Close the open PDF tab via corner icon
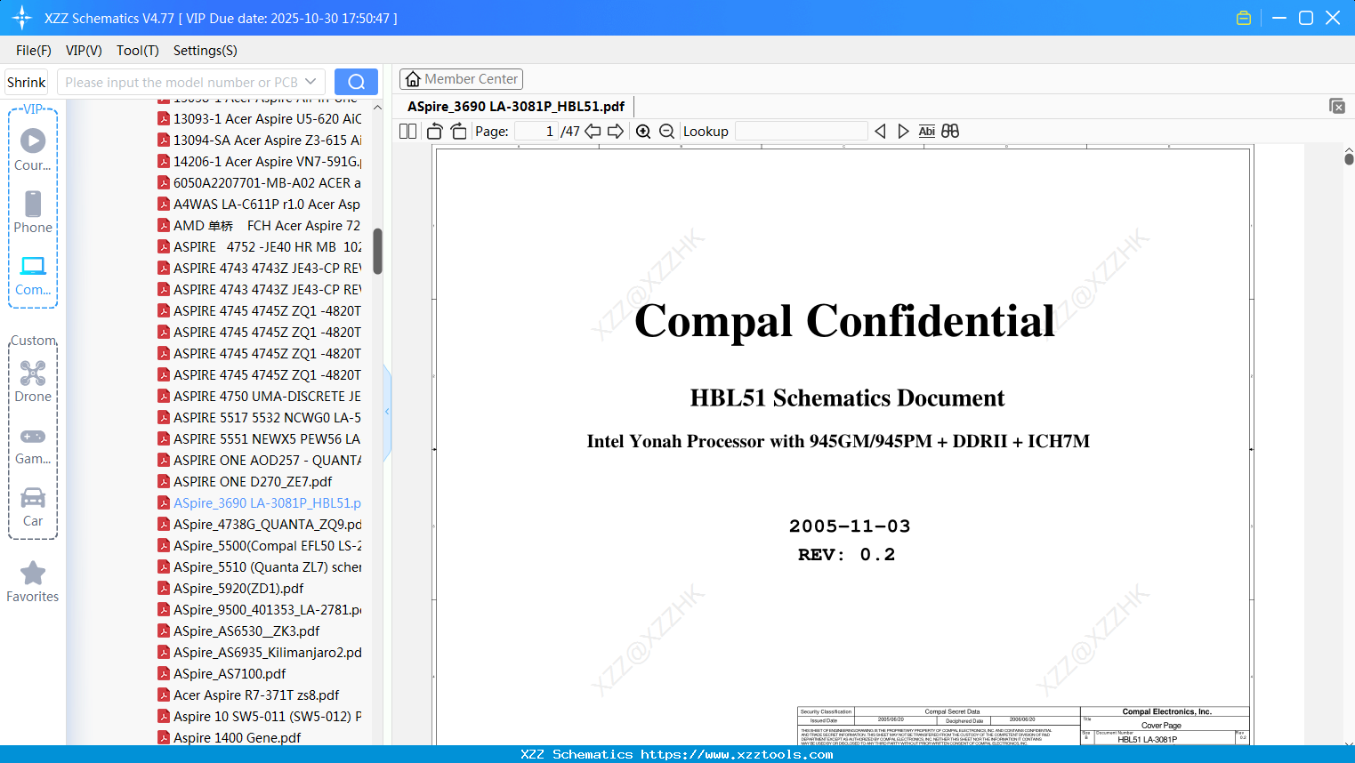Image resolution: width=1355 pixels, height=763 pixels. click(x=1337, y=106)
